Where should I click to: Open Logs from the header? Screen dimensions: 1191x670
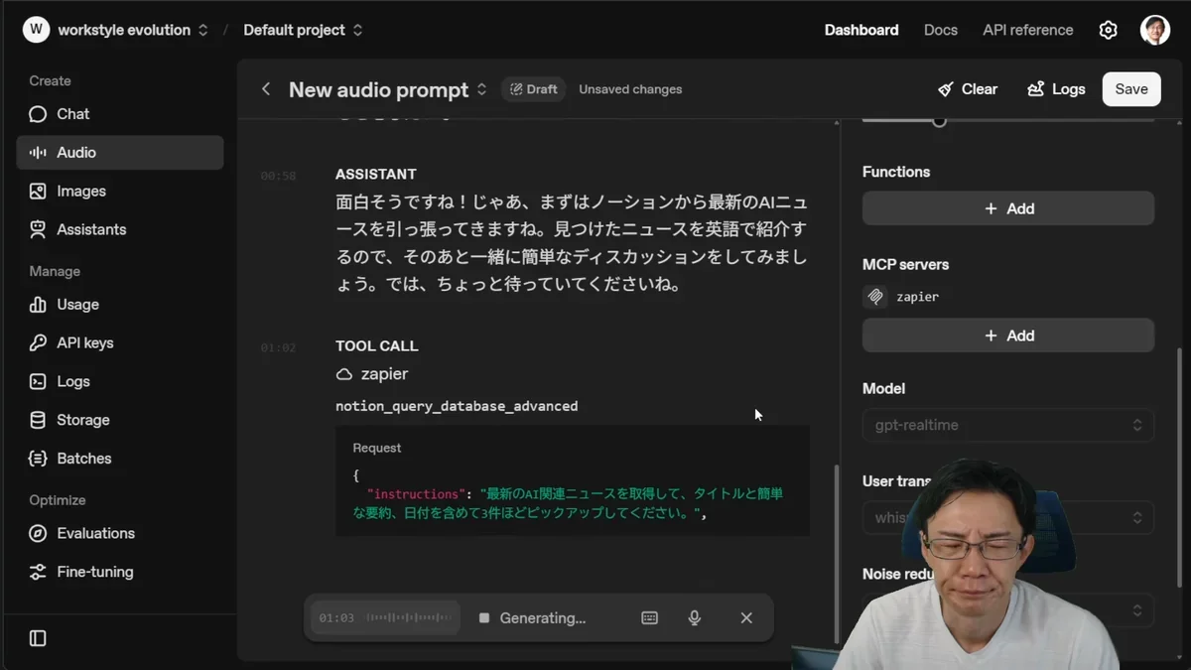coord(1056,89)
